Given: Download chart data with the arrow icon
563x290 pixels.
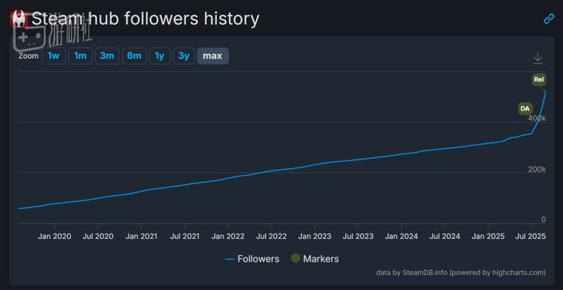Looking at the screenshot, I should click(x=537, y=58).
